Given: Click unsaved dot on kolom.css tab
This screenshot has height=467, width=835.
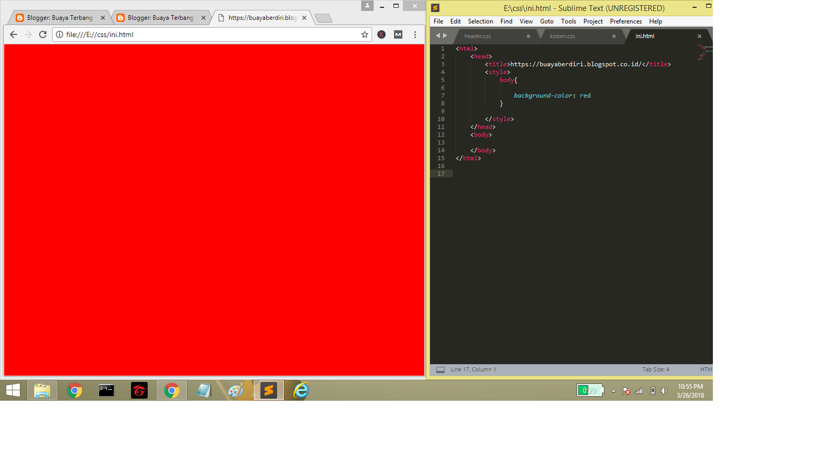Looking at the screenshot, I should click(x=614, y=36).
